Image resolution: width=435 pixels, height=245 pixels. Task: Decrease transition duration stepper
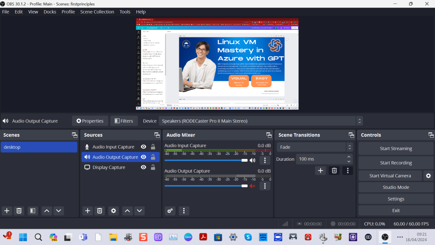tap(349, 161)
